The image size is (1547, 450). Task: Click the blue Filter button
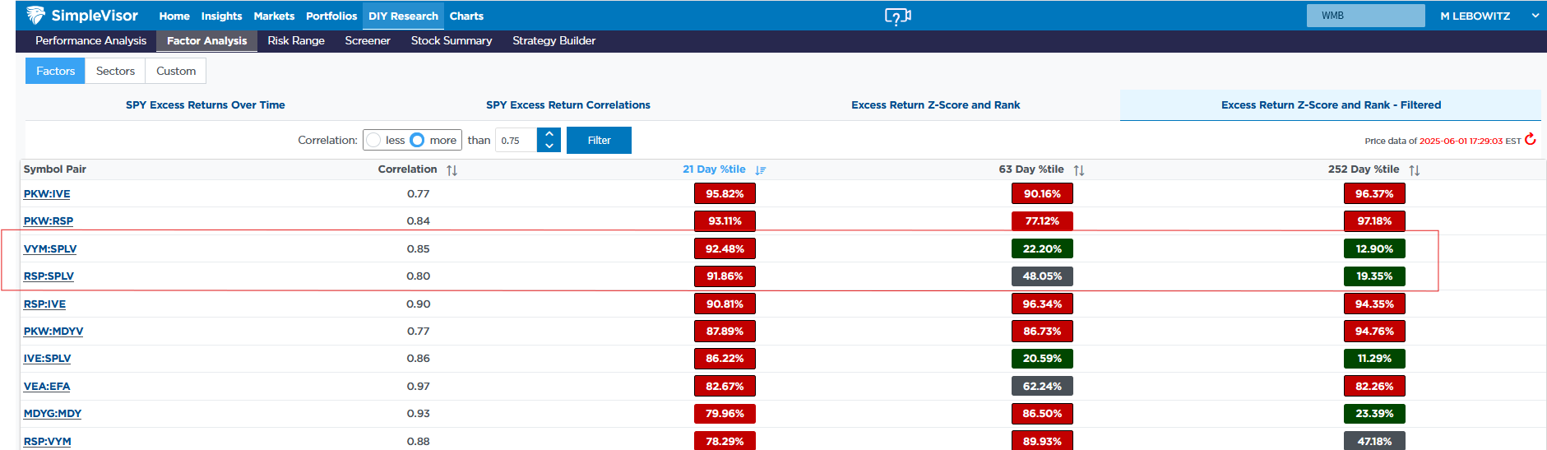pyautogui.click(x=599, y=140)
